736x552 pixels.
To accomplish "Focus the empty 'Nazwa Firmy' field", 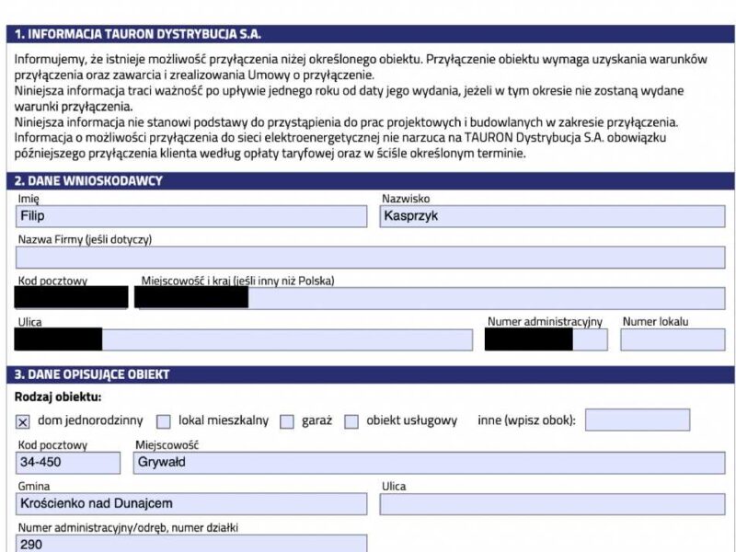I will (370, 258).
